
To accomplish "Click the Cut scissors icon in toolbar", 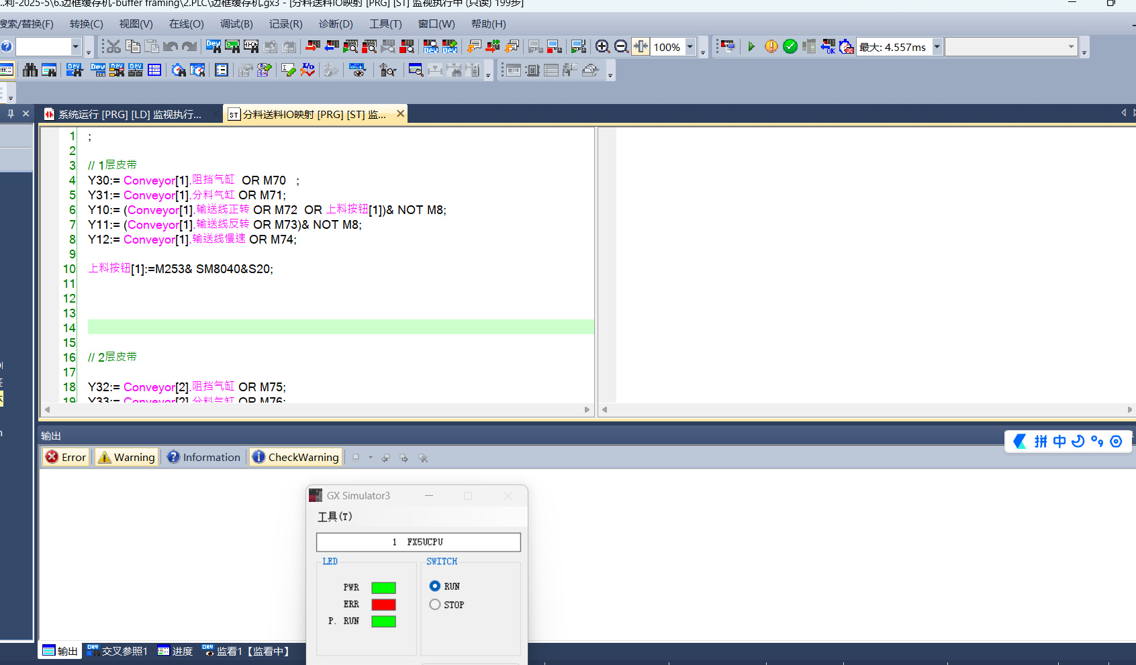I will (113, 46).
